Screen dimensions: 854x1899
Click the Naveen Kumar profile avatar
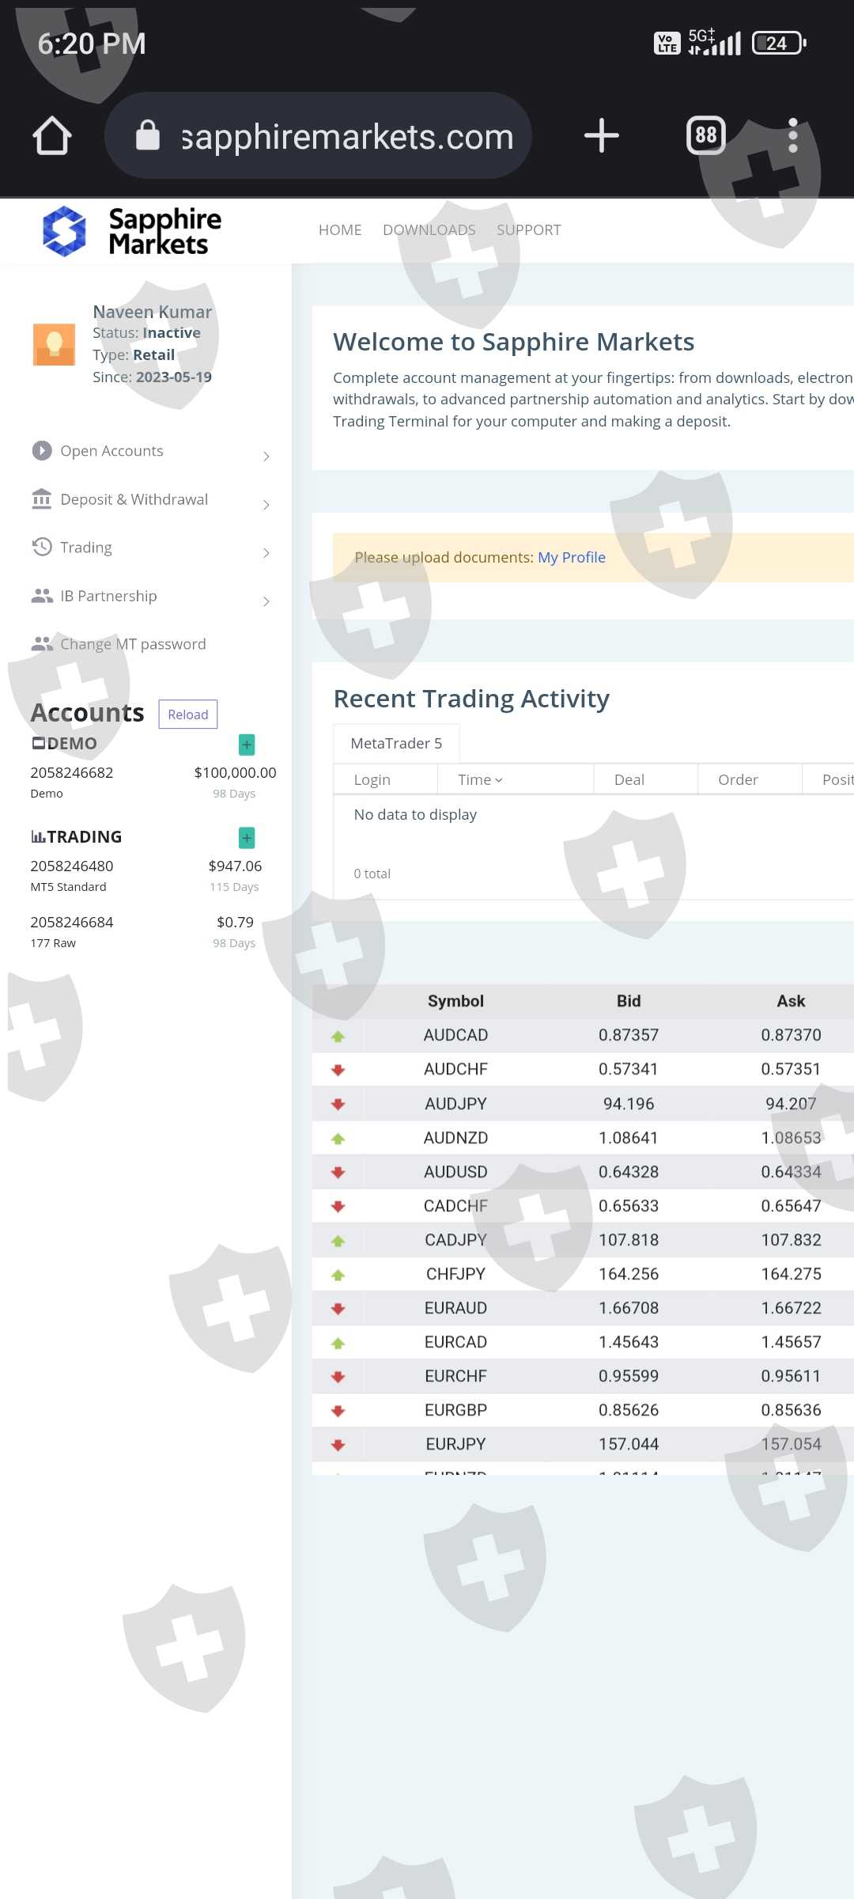click(x=54, y=344)
